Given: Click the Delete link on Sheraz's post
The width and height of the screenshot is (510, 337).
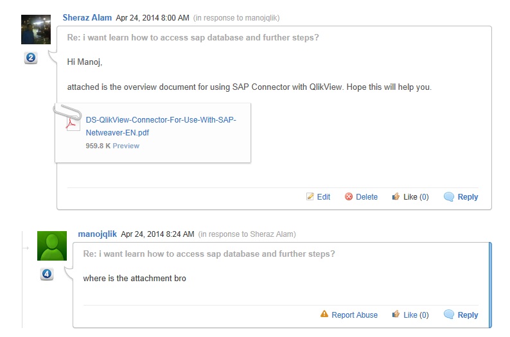Looking at the screenshot, I should click(367, 197).
